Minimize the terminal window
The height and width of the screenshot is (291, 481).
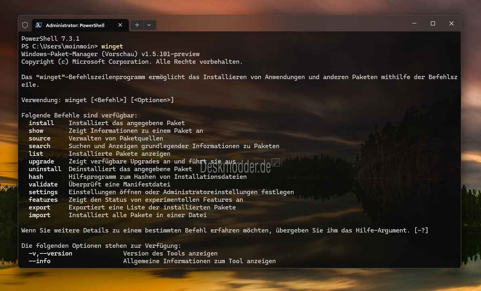tap(414, 24)
